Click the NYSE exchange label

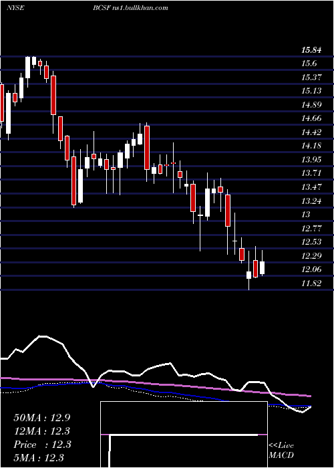(15, 8)
